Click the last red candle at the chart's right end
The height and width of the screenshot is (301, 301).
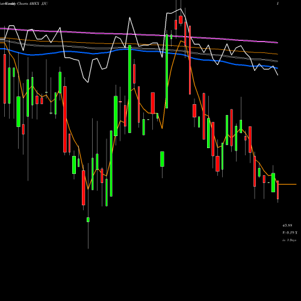click(x=278, y=190)
